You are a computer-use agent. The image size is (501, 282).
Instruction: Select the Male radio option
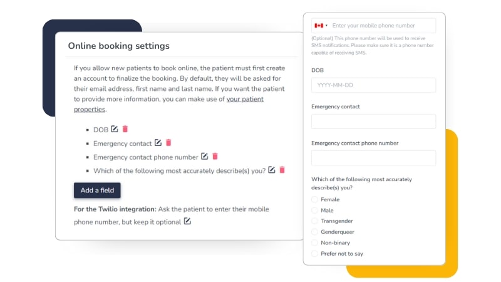[x=315, y=210]
